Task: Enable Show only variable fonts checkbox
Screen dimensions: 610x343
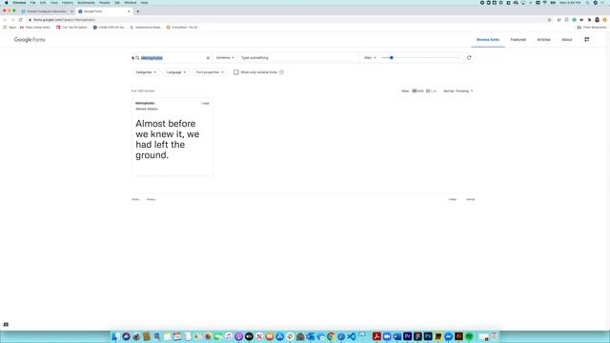Action: pyautogui.click(x=236, y=72)
